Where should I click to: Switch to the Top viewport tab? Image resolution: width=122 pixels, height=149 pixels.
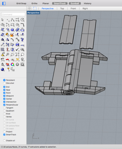point(62,9)
